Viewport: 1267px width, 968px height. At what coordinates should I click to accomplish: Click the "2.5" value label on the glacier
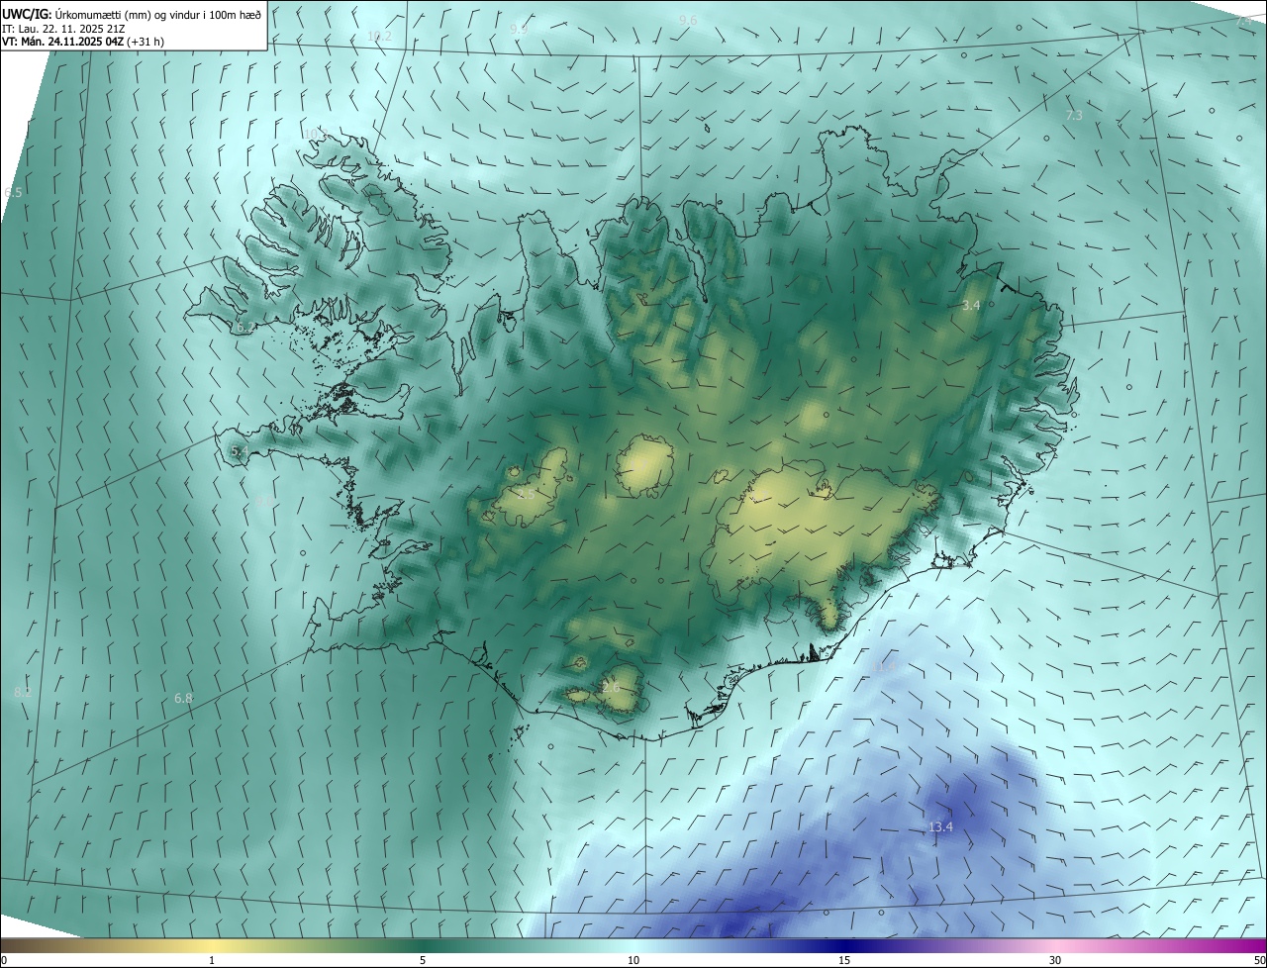tap(526, 493)
